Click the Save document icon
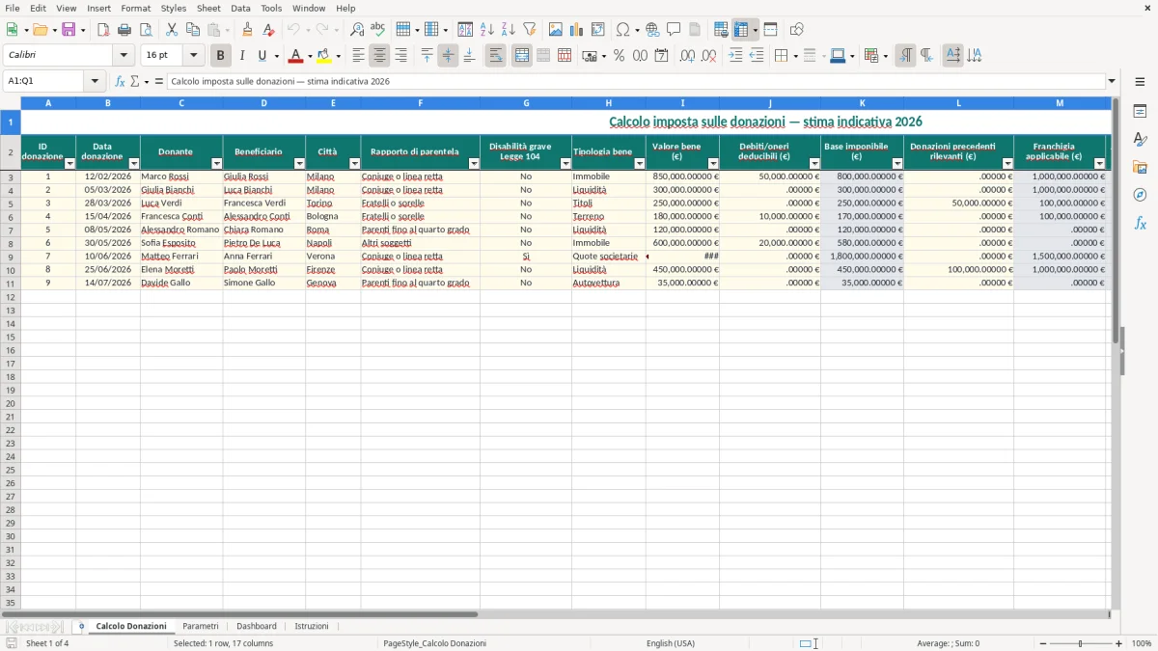Viewport: 1158px width, 651px height. (69, 30)
